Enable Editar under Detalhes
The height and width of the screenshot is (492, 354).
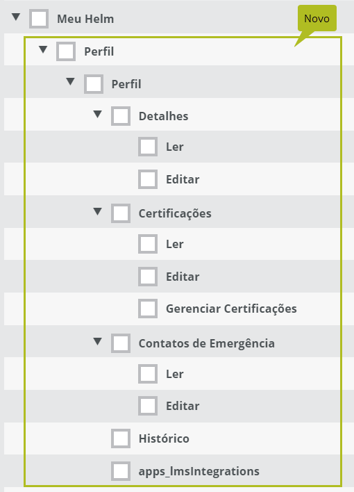coord(148,179)
